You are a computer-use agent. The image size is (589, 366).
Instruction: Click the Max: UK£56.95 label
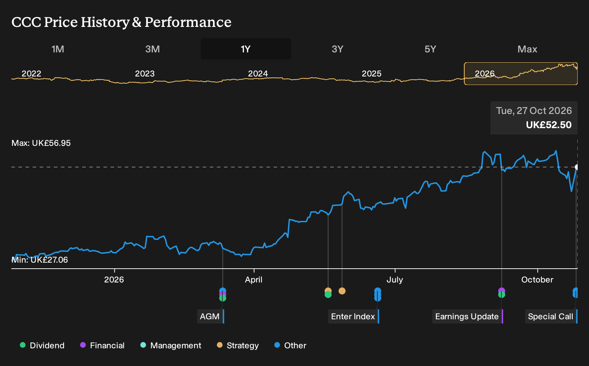(41, 143)
